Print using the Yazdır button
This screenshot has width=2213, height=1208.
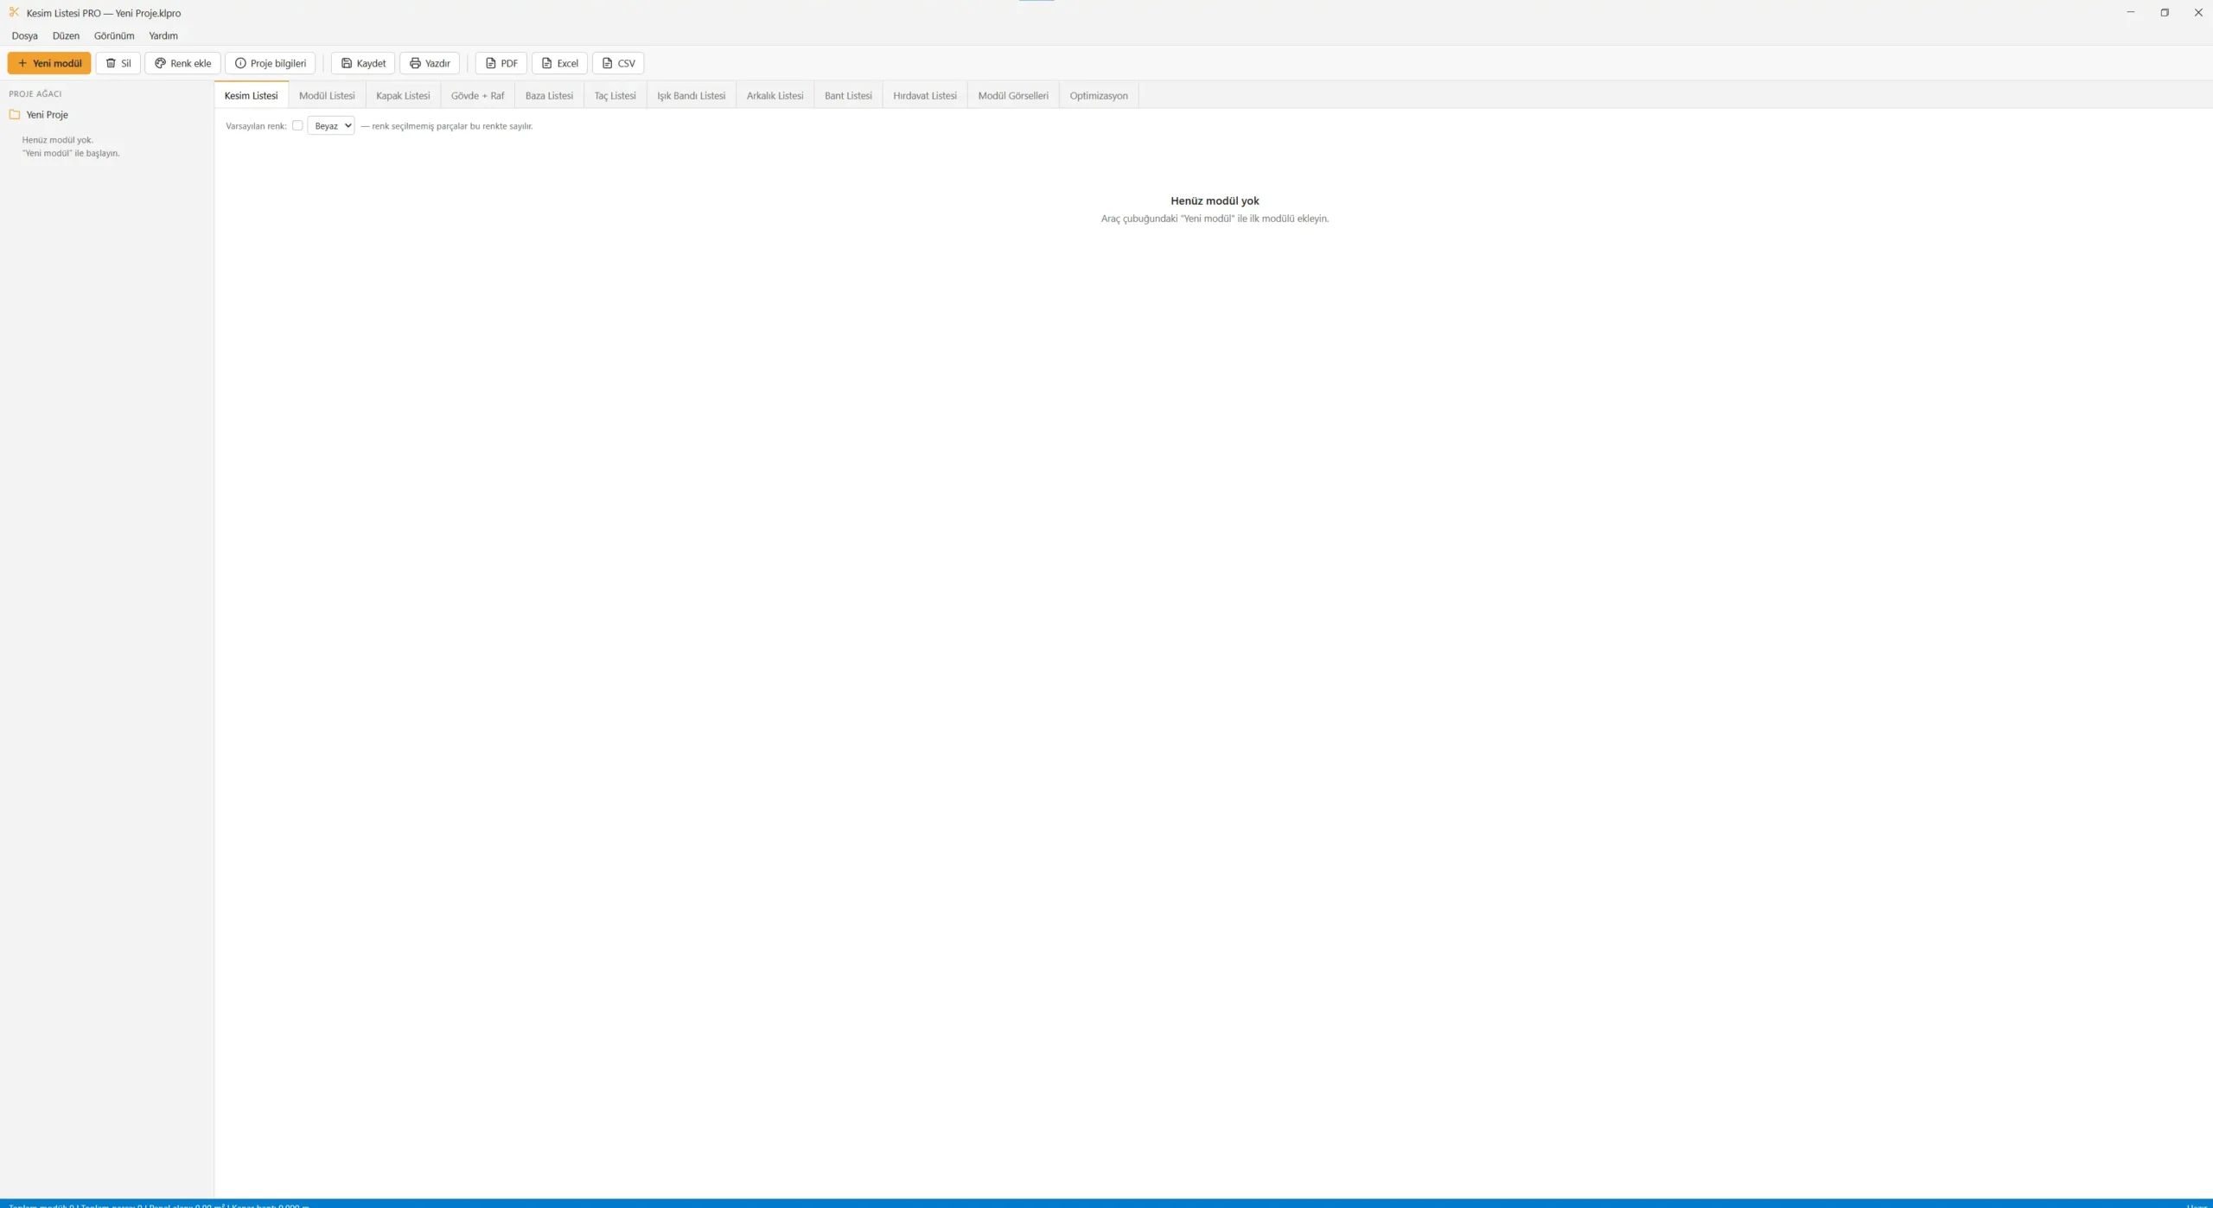coord(430,63)
